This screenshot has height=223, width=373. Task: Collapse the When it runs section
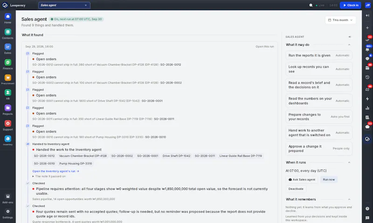click(x=349, y=162)
